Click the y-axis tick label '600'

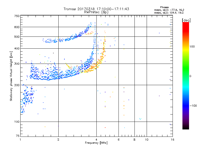(x=17, y=27)
